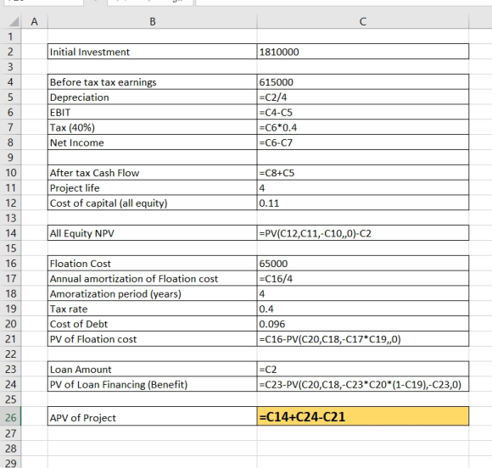Select row 26 header

point(10,417)
